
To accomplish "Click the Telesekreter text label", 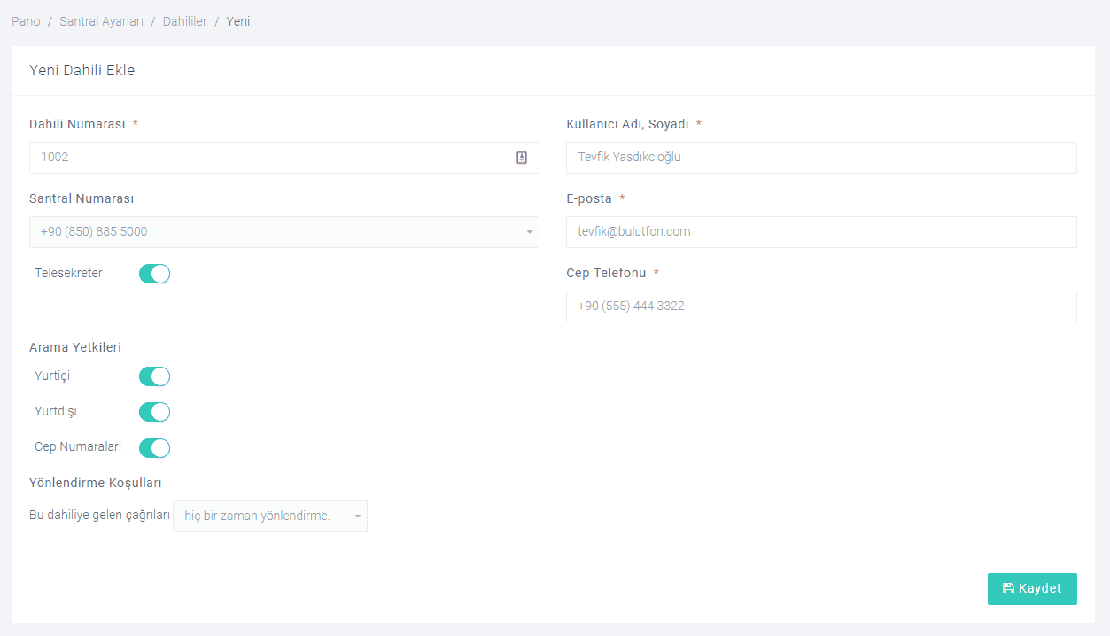I will (x=68, y=274).
